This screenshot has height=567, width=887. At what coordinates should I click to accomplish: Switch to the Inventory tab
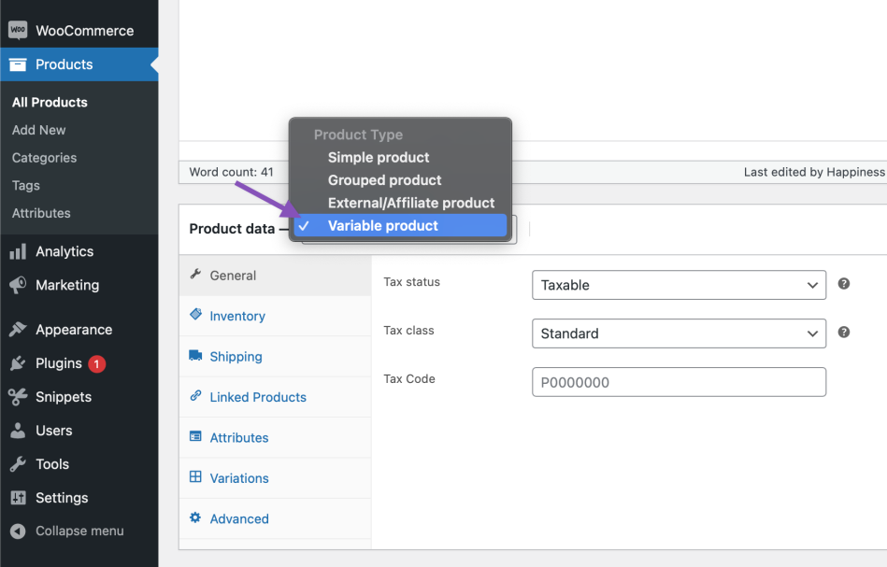coord(237,316)
